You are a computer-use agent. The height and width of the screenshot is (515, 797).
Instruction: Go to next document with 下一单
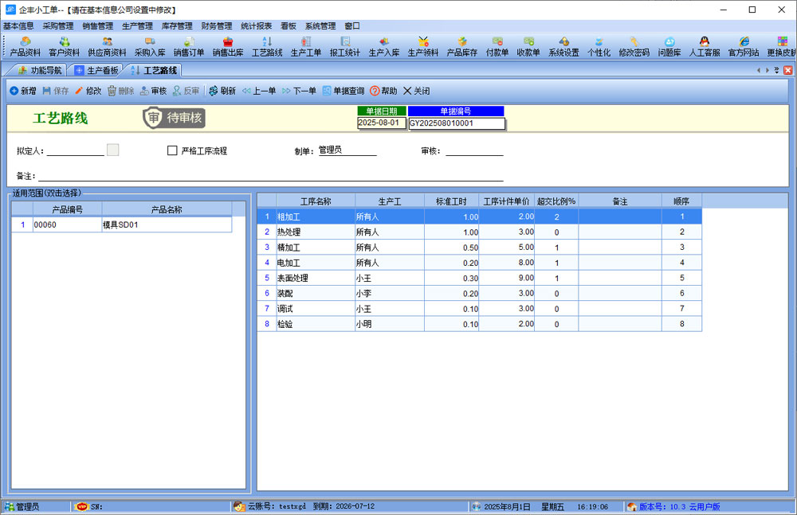(299, 91)
